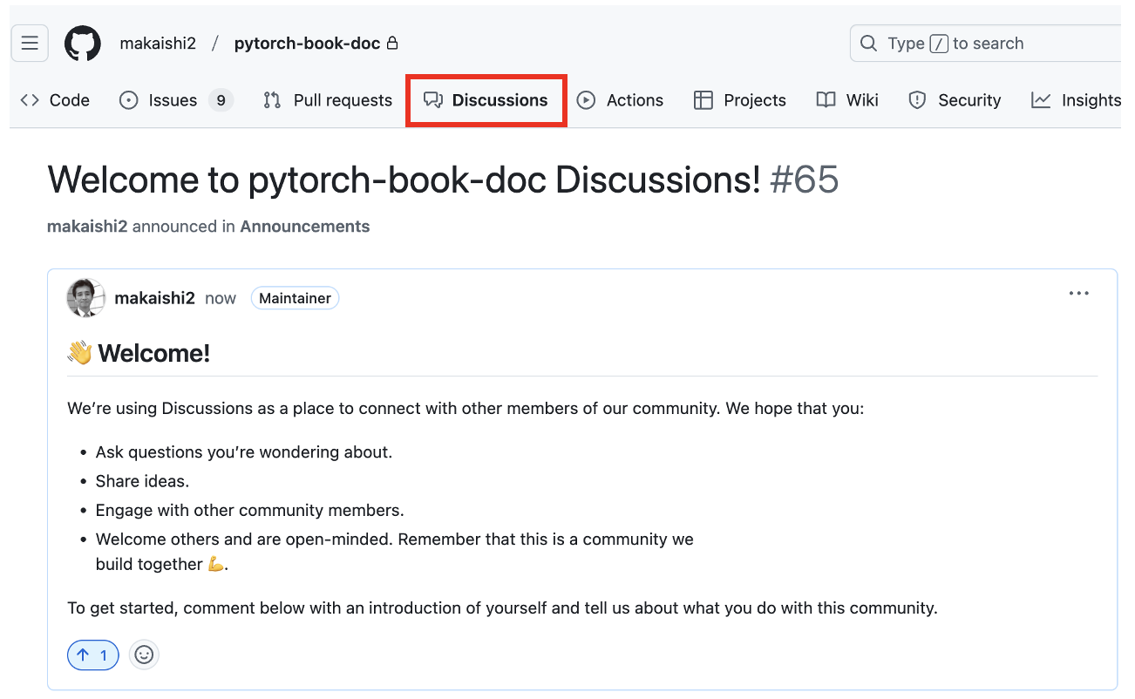Open the Announcements category link
The height and width of the screenshot is (699, 1135).
(x=305, y=227)
